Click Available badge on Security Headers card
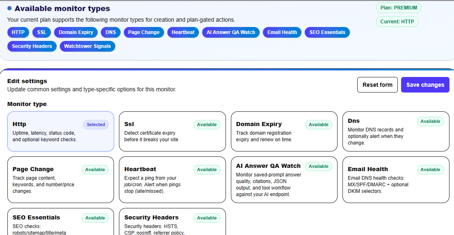The image size is (454, 235). (207, 218)
